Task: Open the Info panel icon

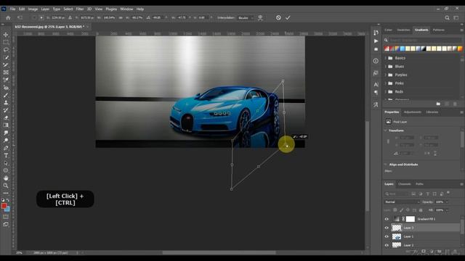Action: pyautogui.click(x=376, y=61)
